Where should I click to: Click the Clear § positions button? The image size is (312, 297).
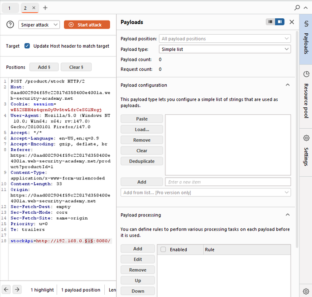click(76, 67)
